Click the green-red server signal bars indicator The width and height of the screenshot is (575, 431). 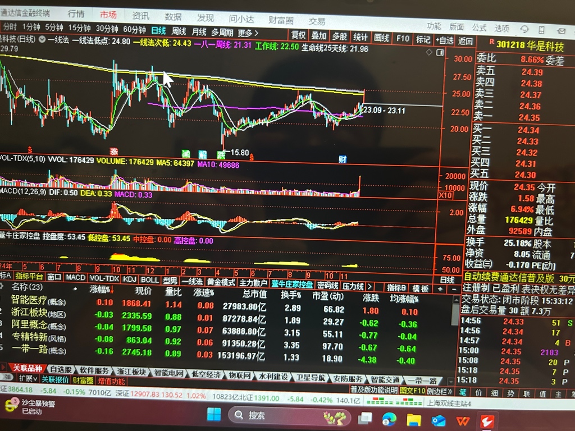coord(394,402)
